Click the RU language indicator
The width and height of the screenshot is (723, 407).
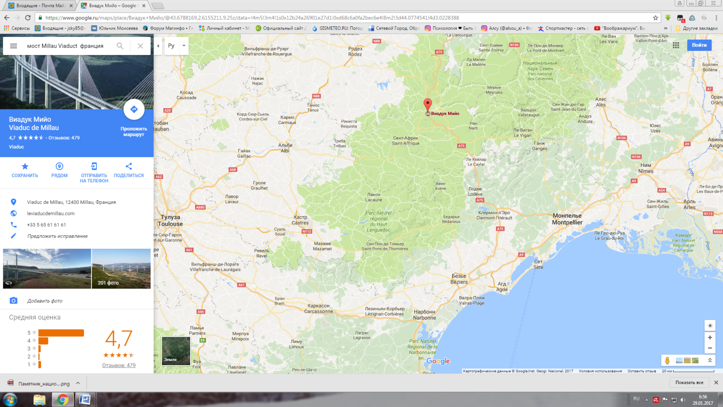tap(636, 399)
